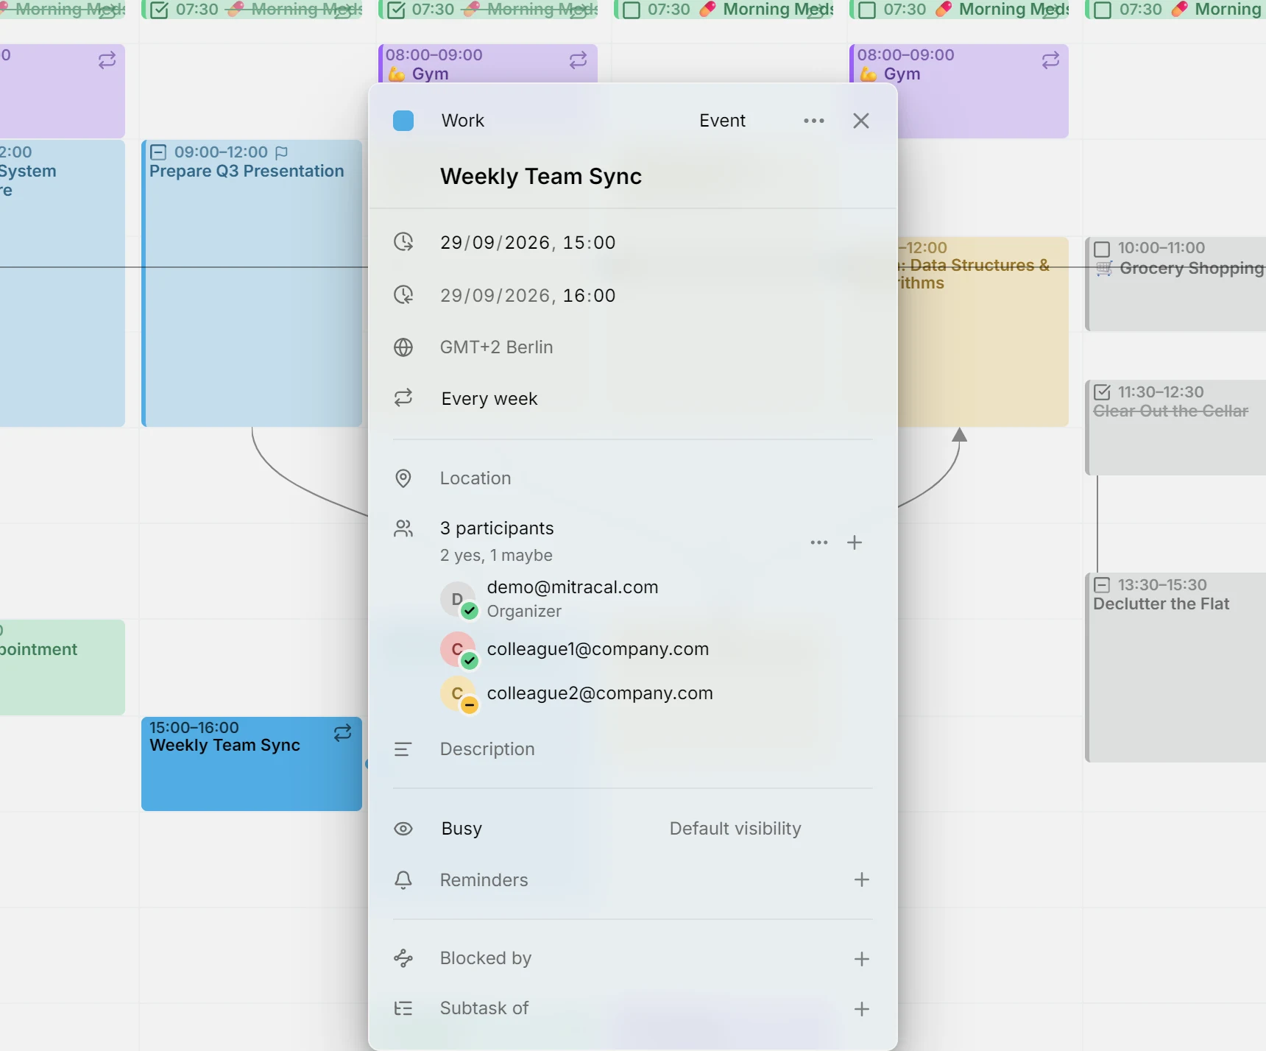
Task: Click the timezone globe icon
Action: (403, 347)
